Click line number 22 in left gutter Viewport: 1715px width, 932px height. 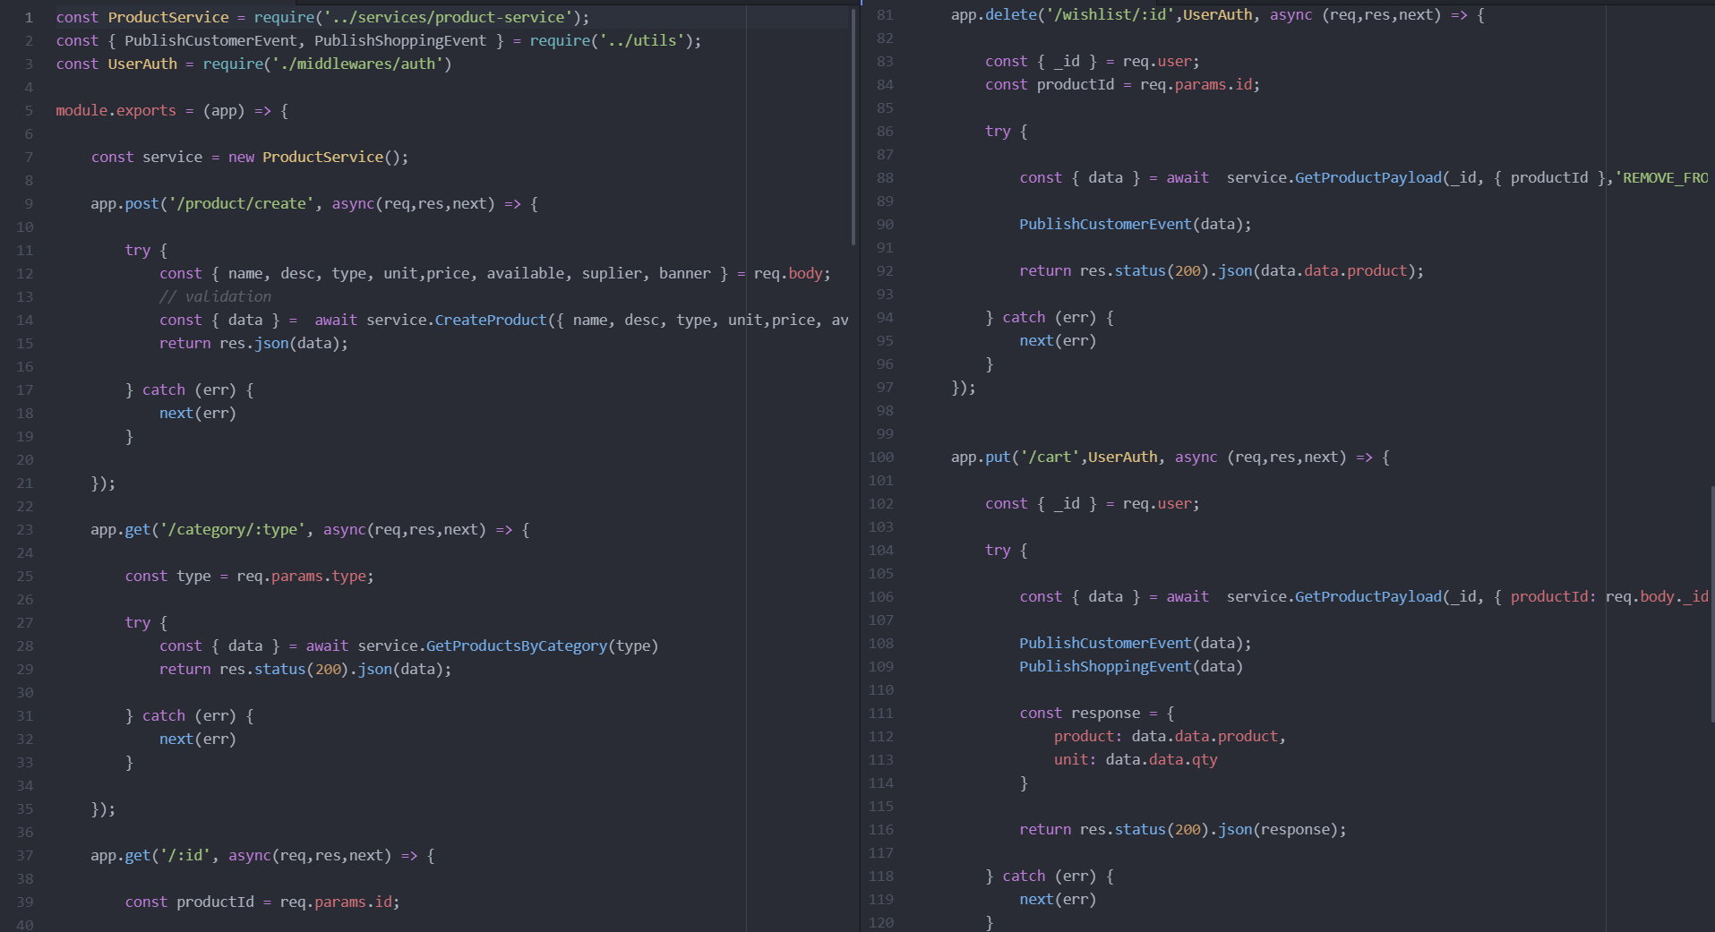point(24,506)
